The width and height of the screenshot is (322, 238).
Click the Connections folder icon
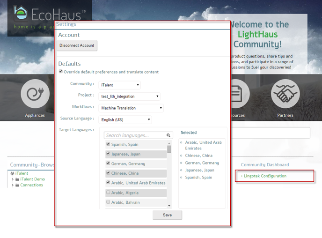click(17, 185)
